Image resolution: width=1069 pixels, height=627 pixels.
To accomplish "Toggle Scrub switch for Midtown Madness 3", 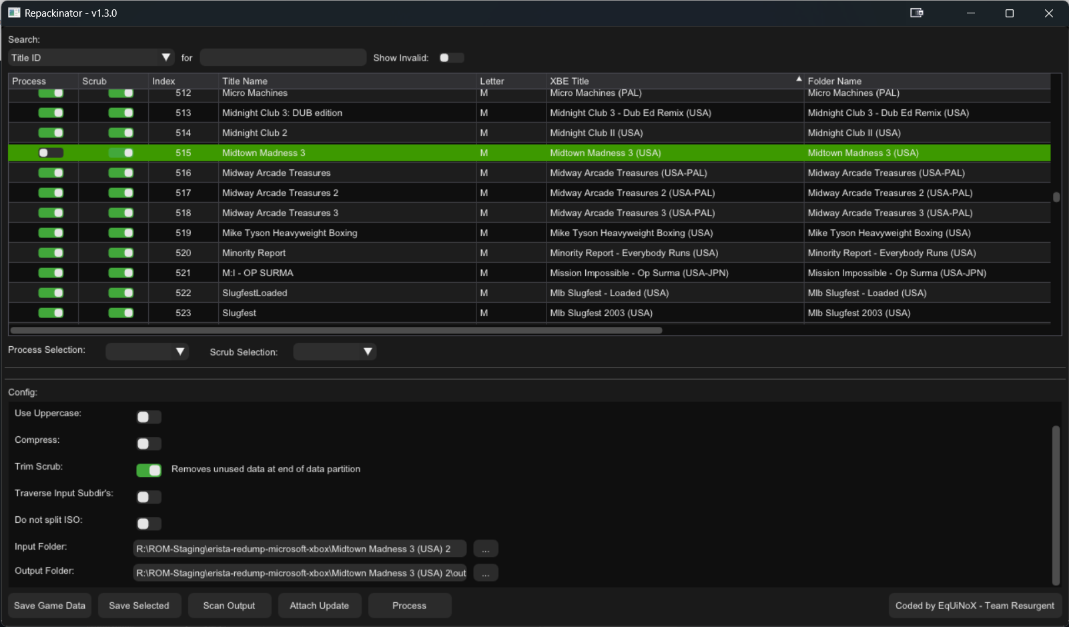I will [x=121, y=153].
